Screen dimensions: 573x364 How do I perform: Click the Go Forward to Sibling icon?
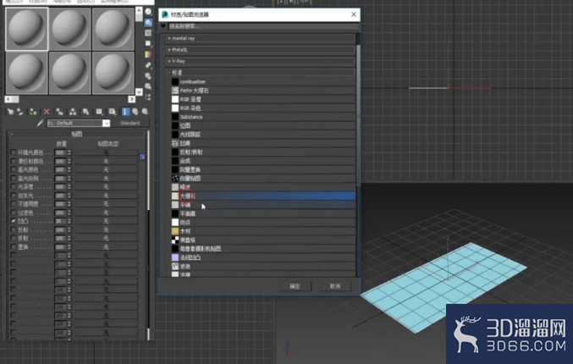click(145, 112)
